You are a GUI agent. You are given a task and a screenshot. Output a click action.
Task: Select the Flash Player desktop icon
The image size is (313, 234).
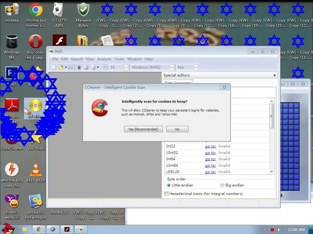(60, 40)
